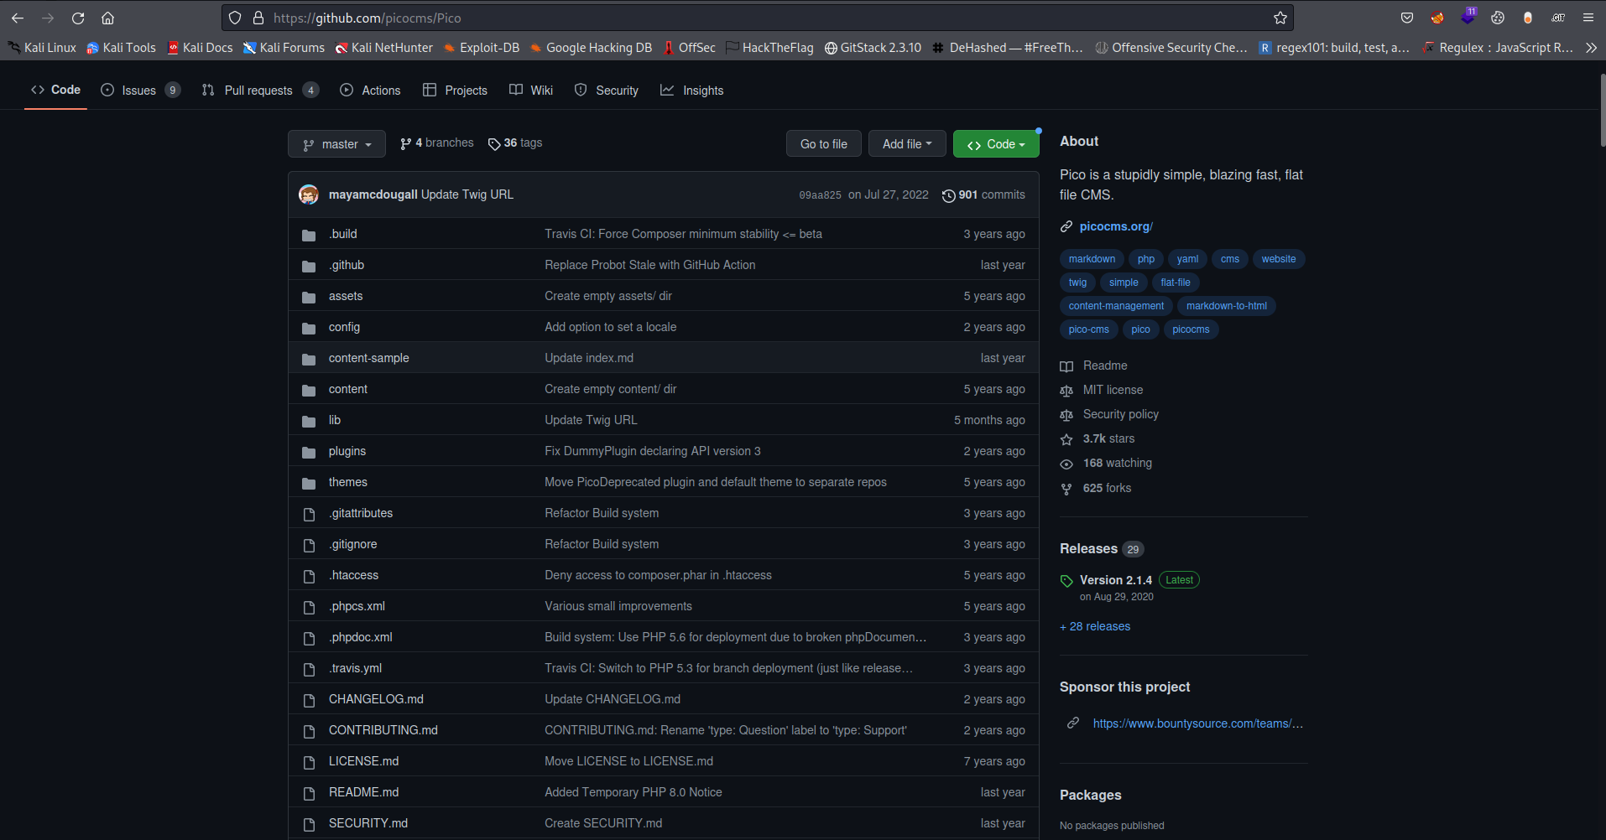Open Firefox hamburger menu

pos(1588,18)
